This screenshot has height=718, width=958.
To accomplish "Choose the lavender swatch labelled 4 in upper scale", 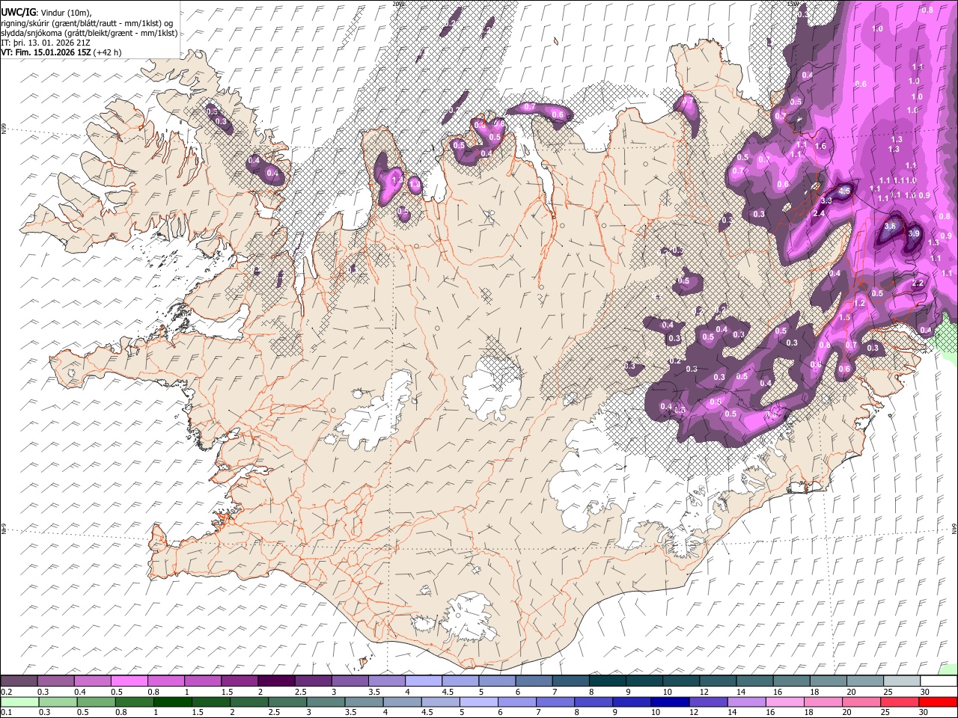I will coord(424,681).
